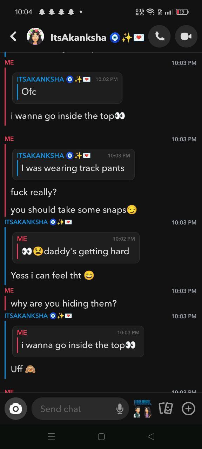The image size is (202, 449).
Task: Open the Bitmoji sticker picker
Action: (142, 409)
